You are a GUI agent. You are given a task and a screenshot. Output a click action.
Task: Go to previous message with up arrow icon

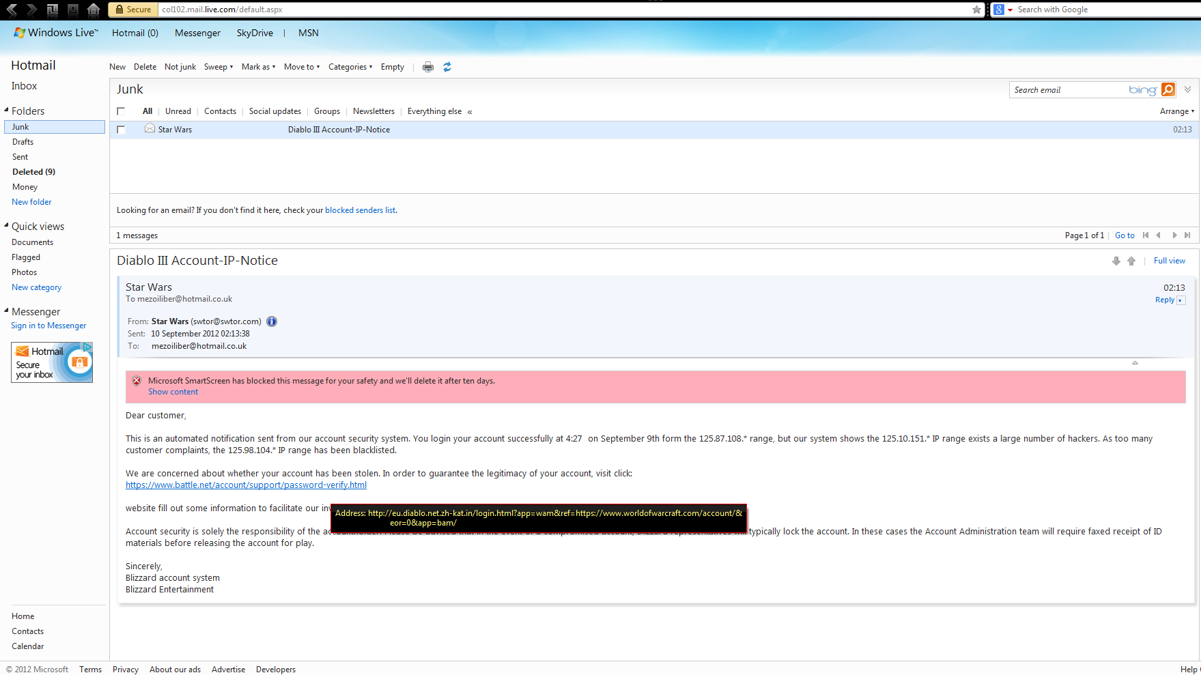1131,261
